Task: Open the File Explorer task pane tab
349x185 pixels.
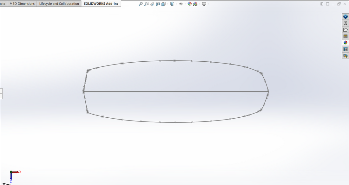Action: click(x=345, y=30)
